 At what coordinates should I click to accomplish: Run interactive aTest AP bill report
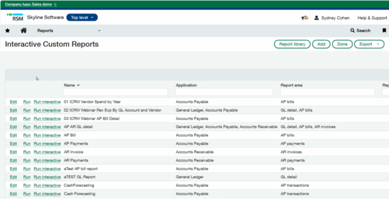click(47, 169)
